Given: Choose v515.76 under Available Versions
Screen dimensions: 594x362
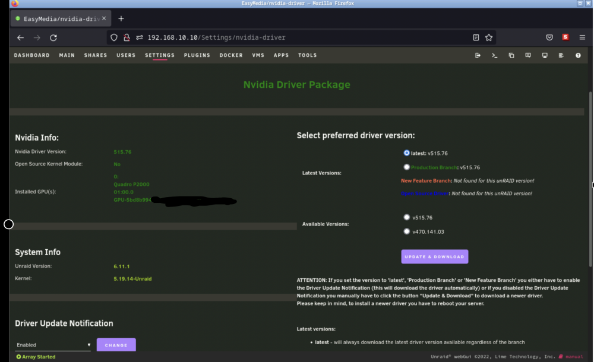Looking at the screenshot, I should tap(406, 217).
